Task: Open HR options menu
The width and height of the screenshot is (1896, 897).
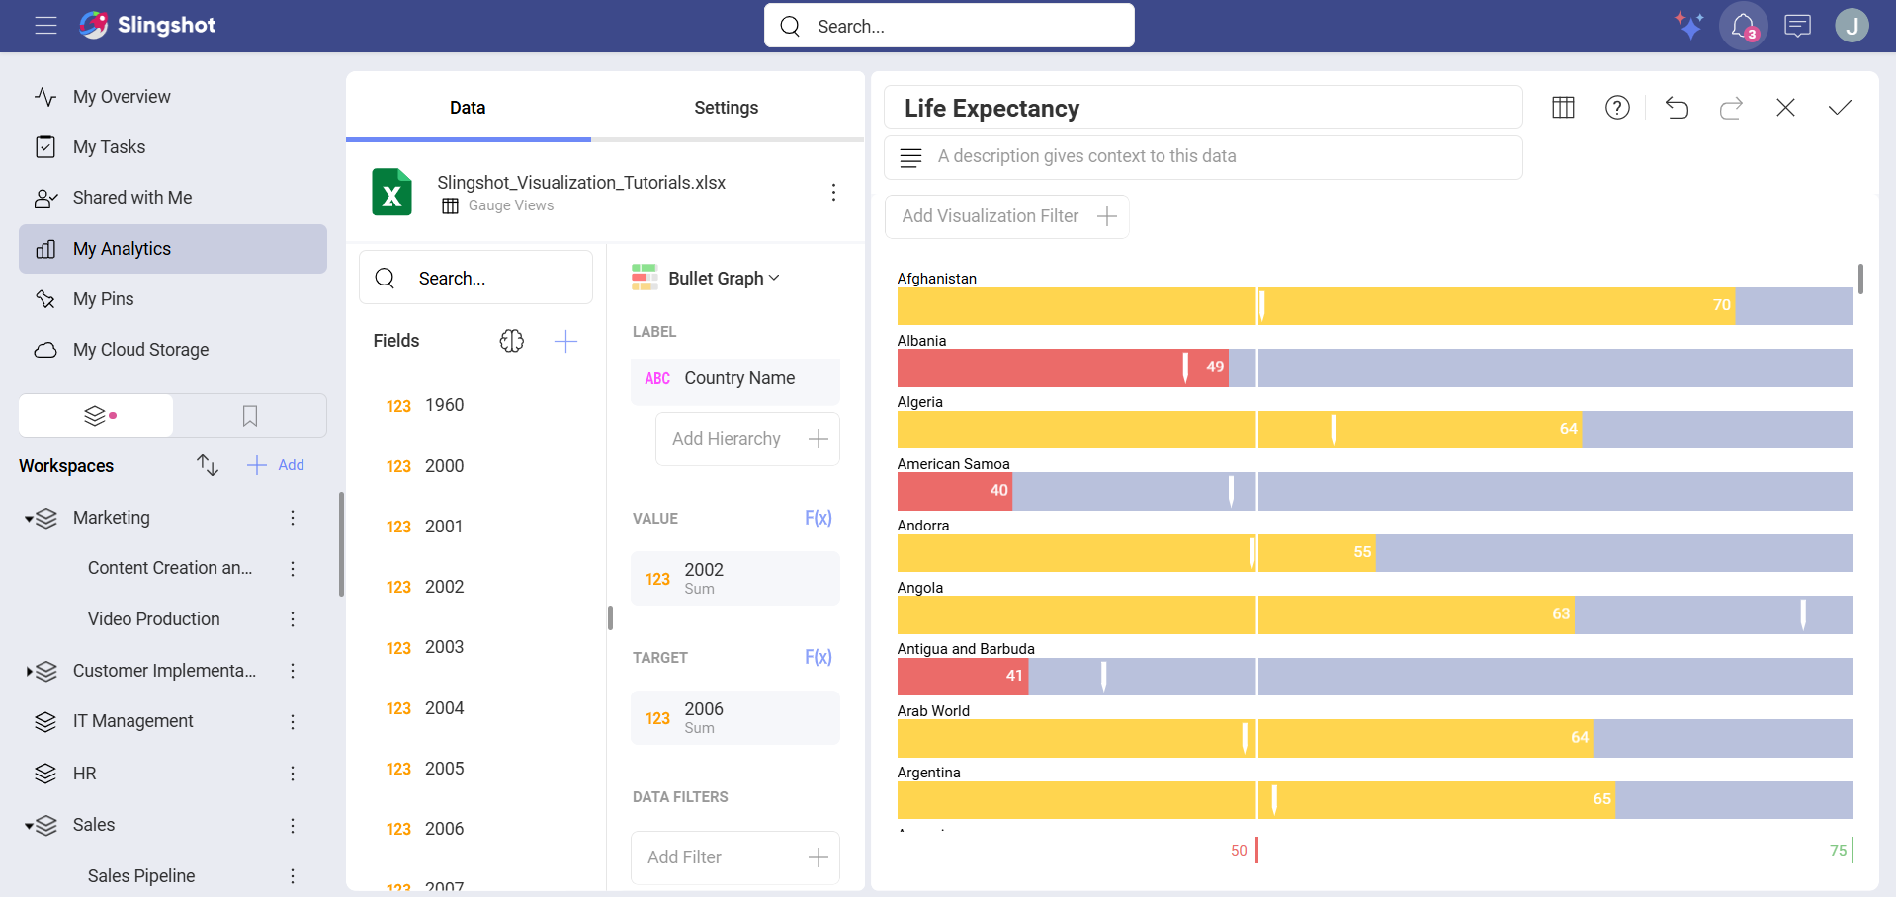Action: (293, 774)
